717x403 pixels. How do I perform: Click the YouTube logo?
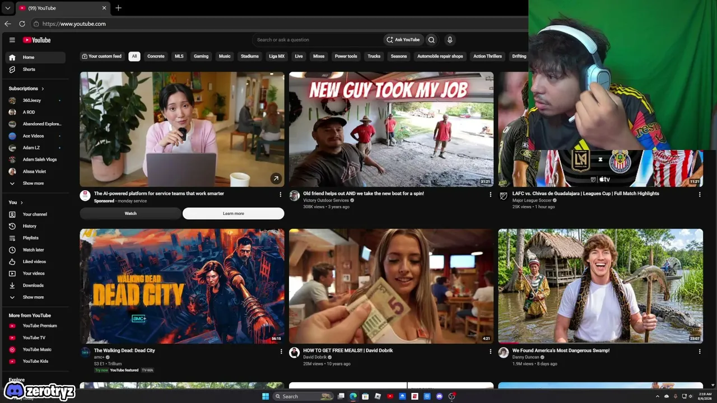click(37, 40)
